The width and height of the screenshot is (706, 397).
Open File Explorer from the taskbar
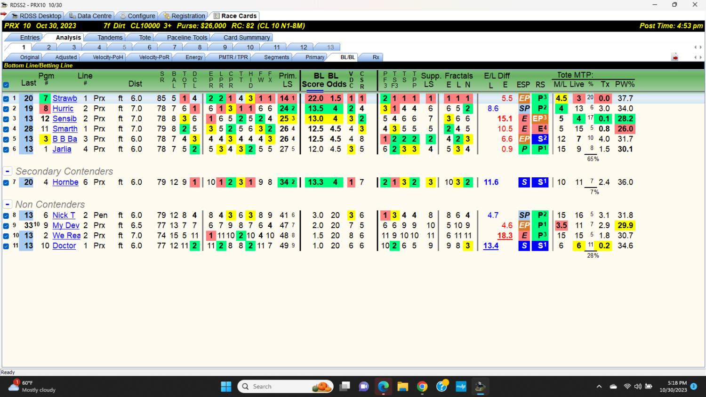click(402, 387)
